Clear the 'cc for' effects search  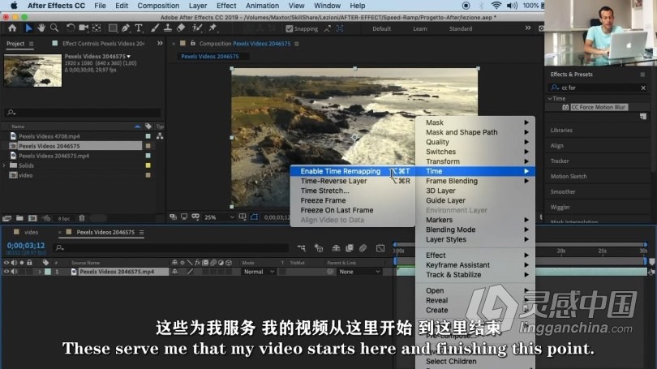tap(643, 88)
